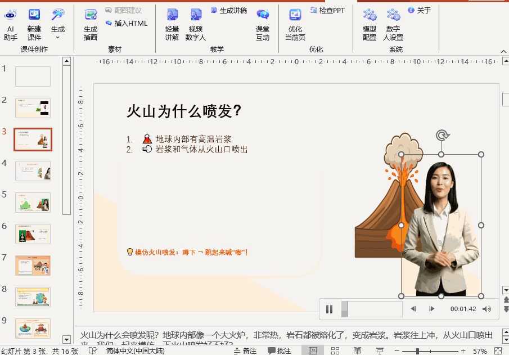The width and height of the screenshot is (509, 355).
Task: Select slide 6 thumbnail
Action: coord(33,234)
